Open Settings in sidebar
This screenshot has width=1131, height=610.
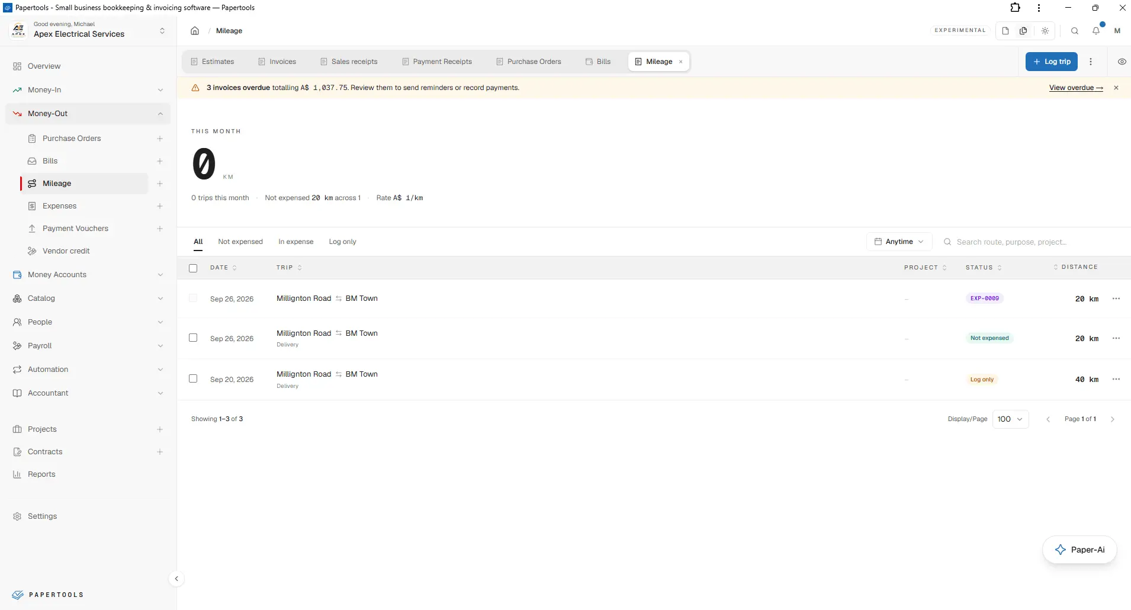[x=88, y=516]
